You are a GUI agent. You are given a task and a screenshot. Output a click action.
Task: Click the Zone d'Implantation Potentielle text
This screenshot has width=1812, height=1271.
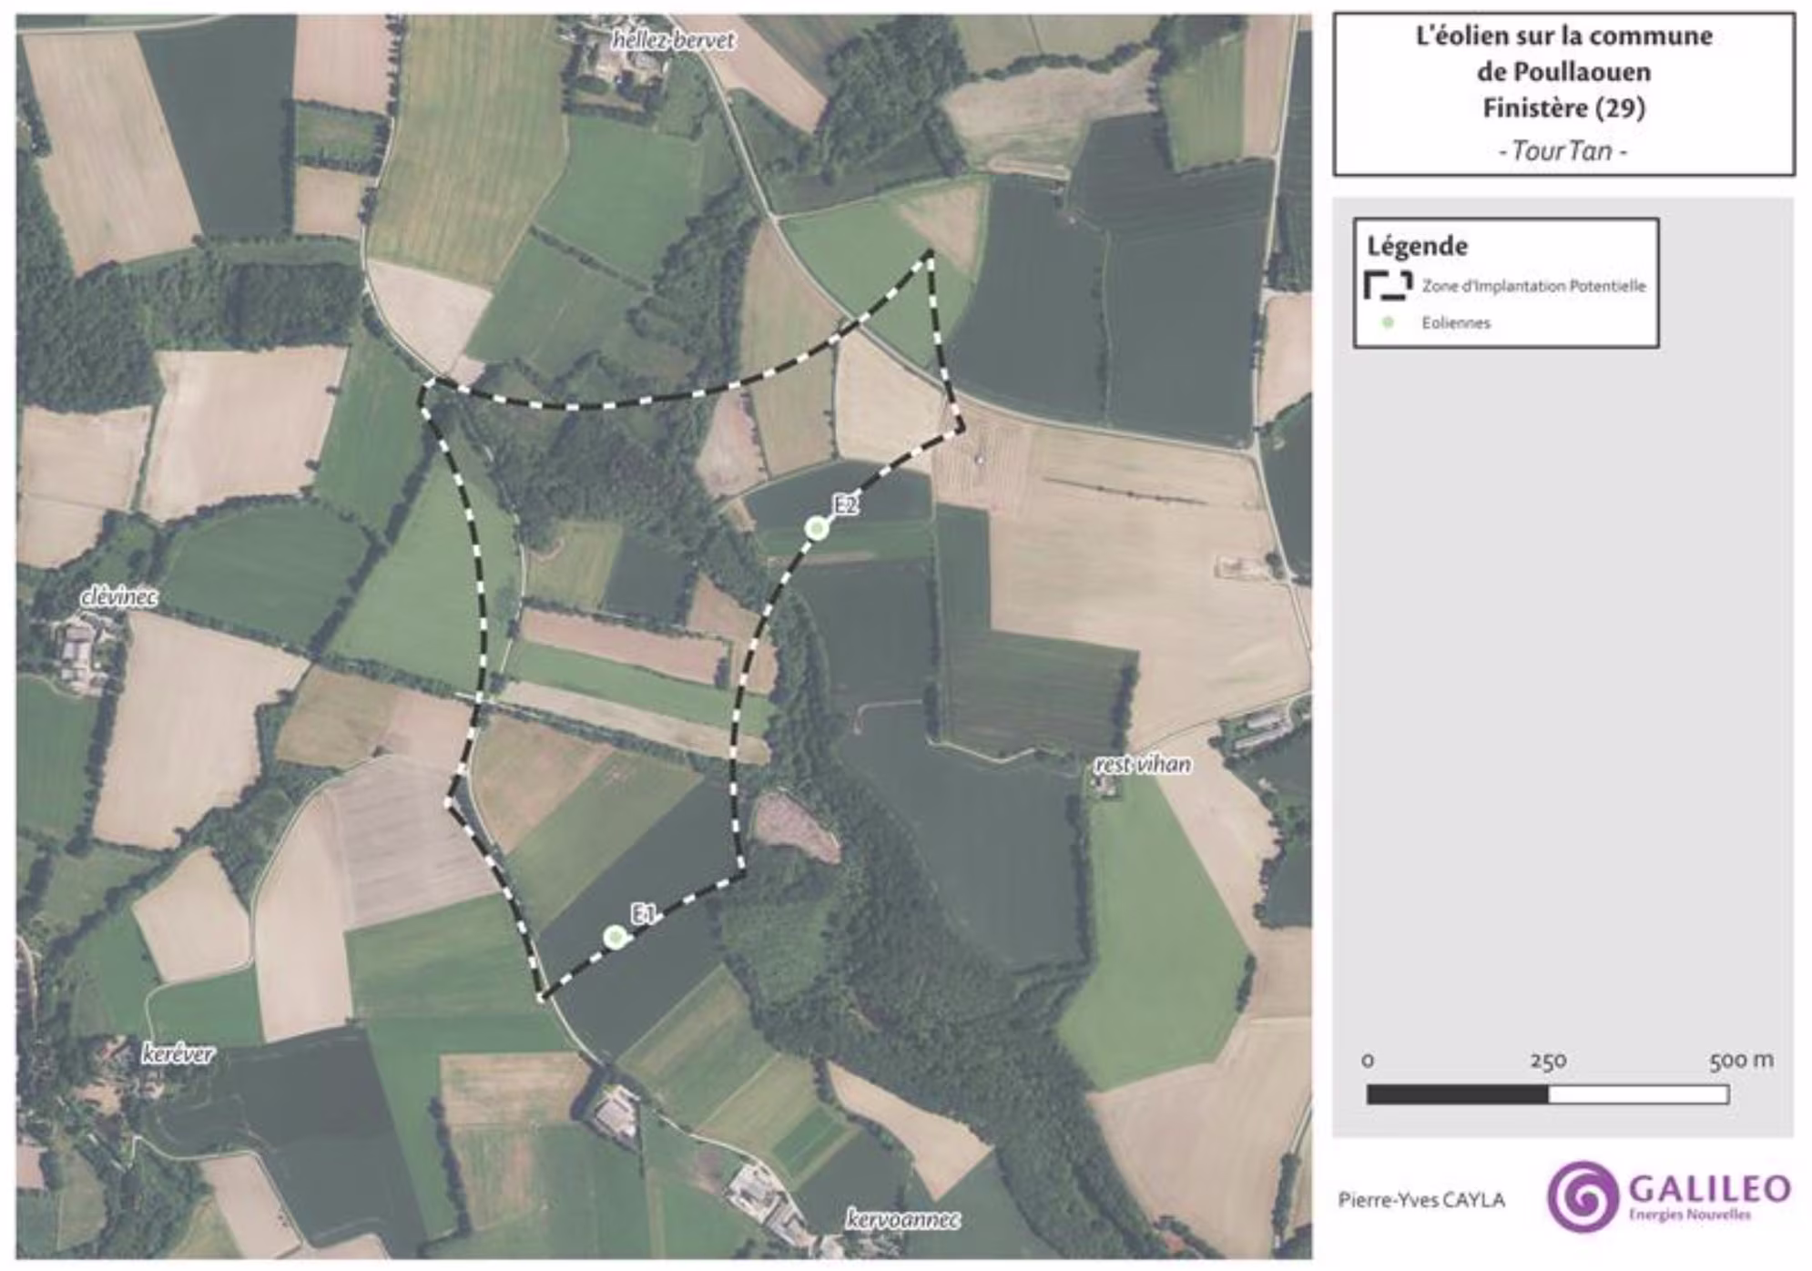1533,286
